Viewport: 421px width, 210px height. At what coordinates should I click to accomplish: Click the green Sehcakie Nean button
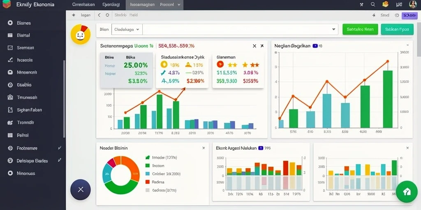[x=360, y=30]
